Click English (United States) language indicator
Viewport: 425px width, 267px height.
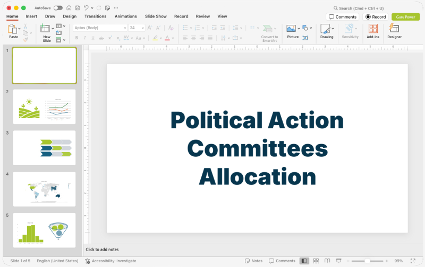pyautogui.click(x=57, y=261)
